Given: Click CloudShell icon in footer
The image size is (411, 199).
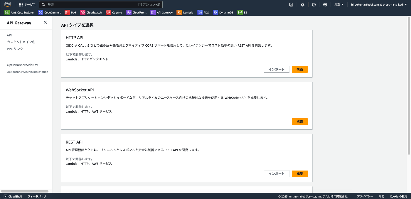Looking at the screenshot, I should [6, 196].
